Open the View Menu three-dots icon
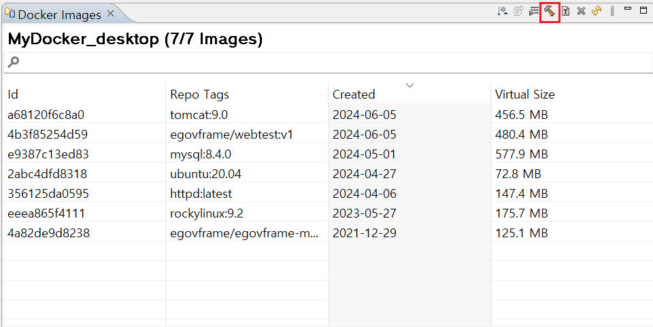The width and height of the screenshot is (653, 327). [x=612, y=11]
